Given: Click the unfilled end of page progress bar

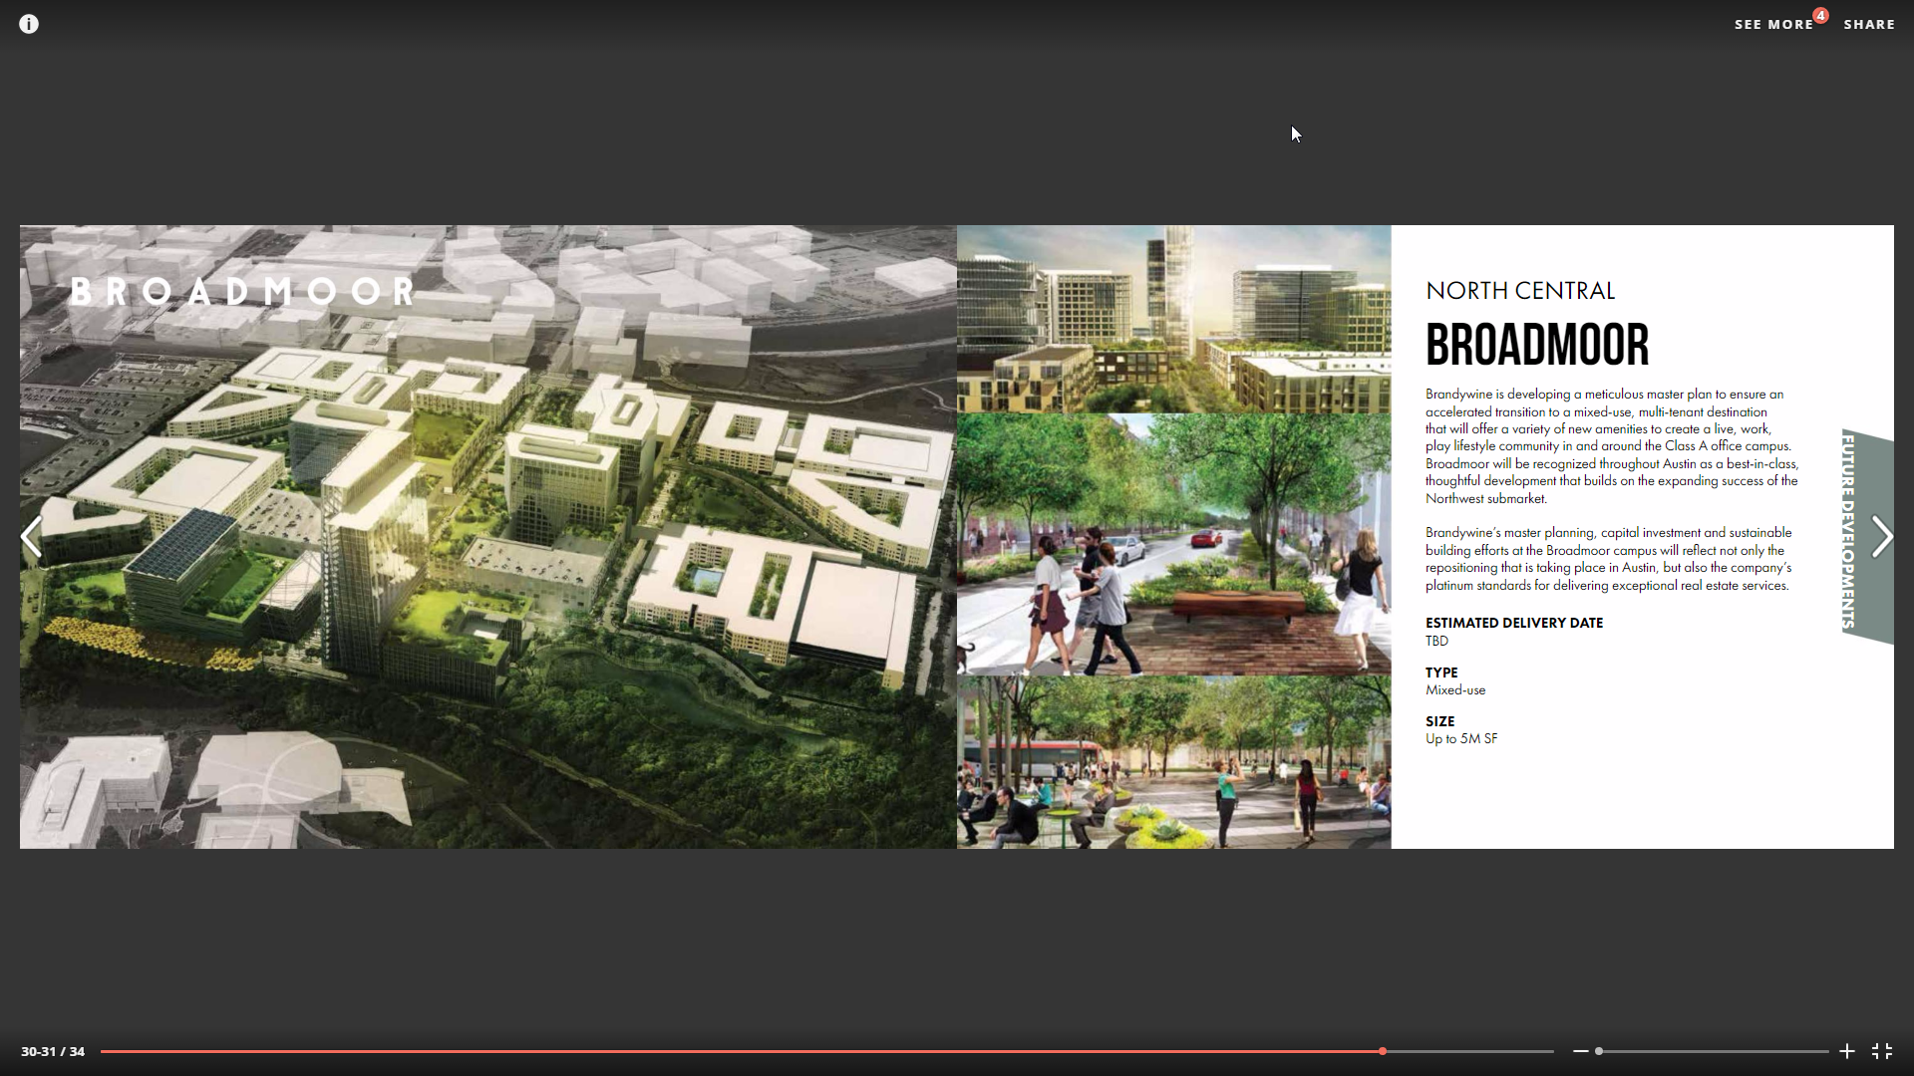Looking at the screenshot, I should 1470,1051.
